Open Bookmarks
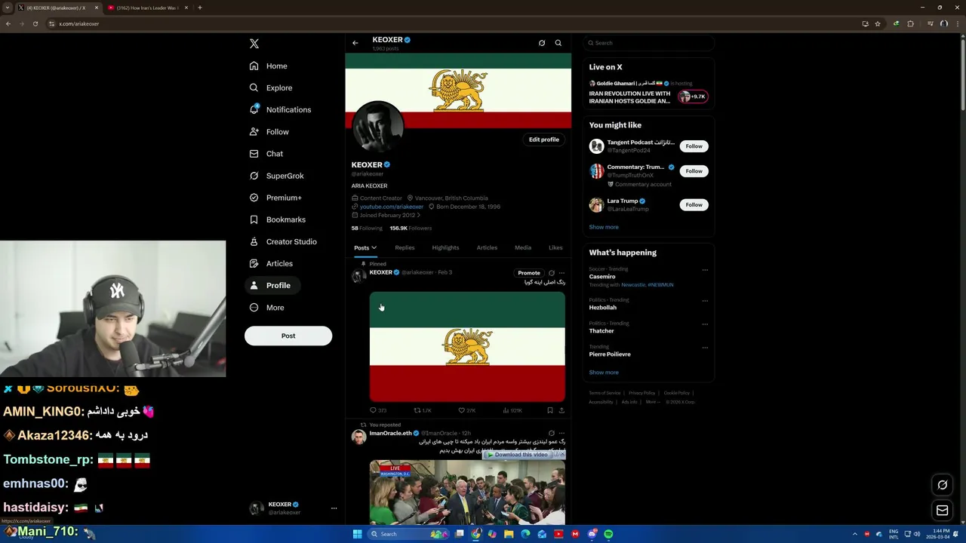 pyautogui.click(x=278, y=219)
